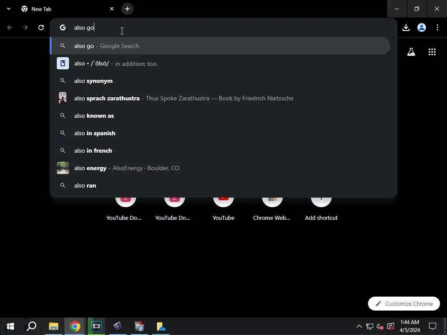Viewport: 447px width, 335px height.
Task: Open the first YouTube Do... shortcut
Action: (124, 209)
